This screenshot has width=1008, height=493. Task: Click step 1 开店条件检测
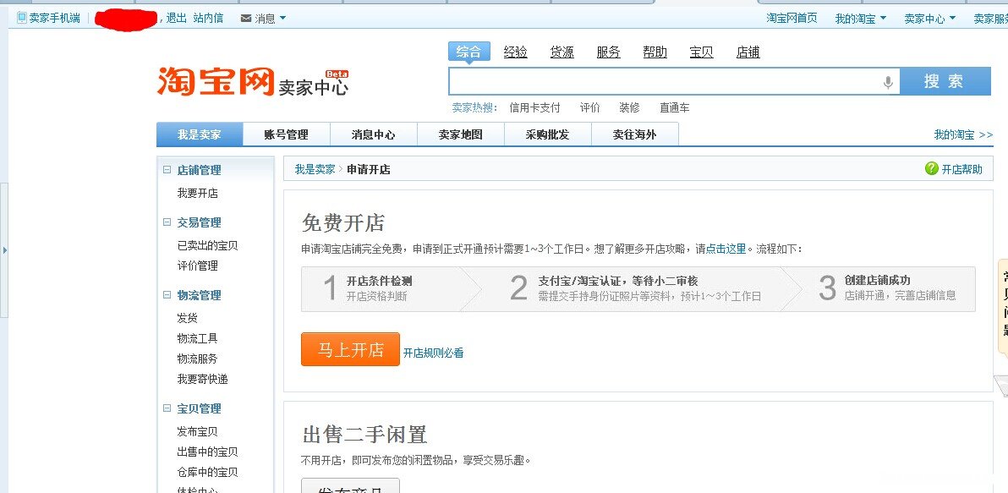[x=380, y=281]
